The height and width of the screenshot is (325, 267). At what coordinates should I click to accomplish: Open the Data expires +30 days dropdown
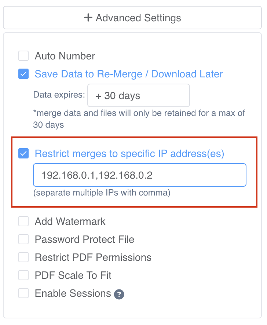point(139,95)
